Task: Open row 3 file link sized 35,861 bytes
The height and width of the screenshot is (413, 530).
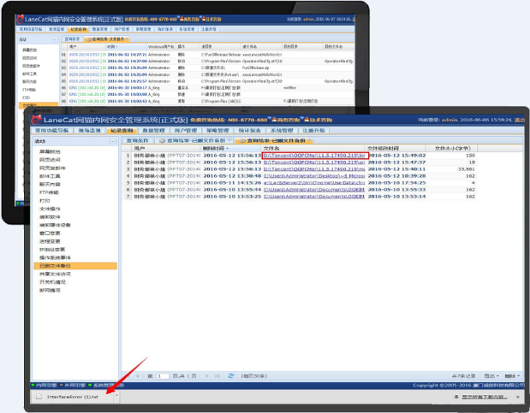Action: pos(314,169)
